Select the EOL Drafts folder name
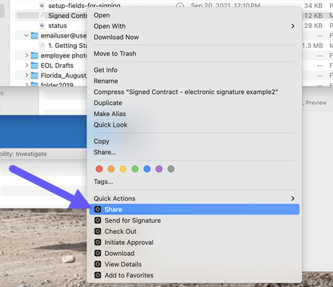 tap(57, 66)
